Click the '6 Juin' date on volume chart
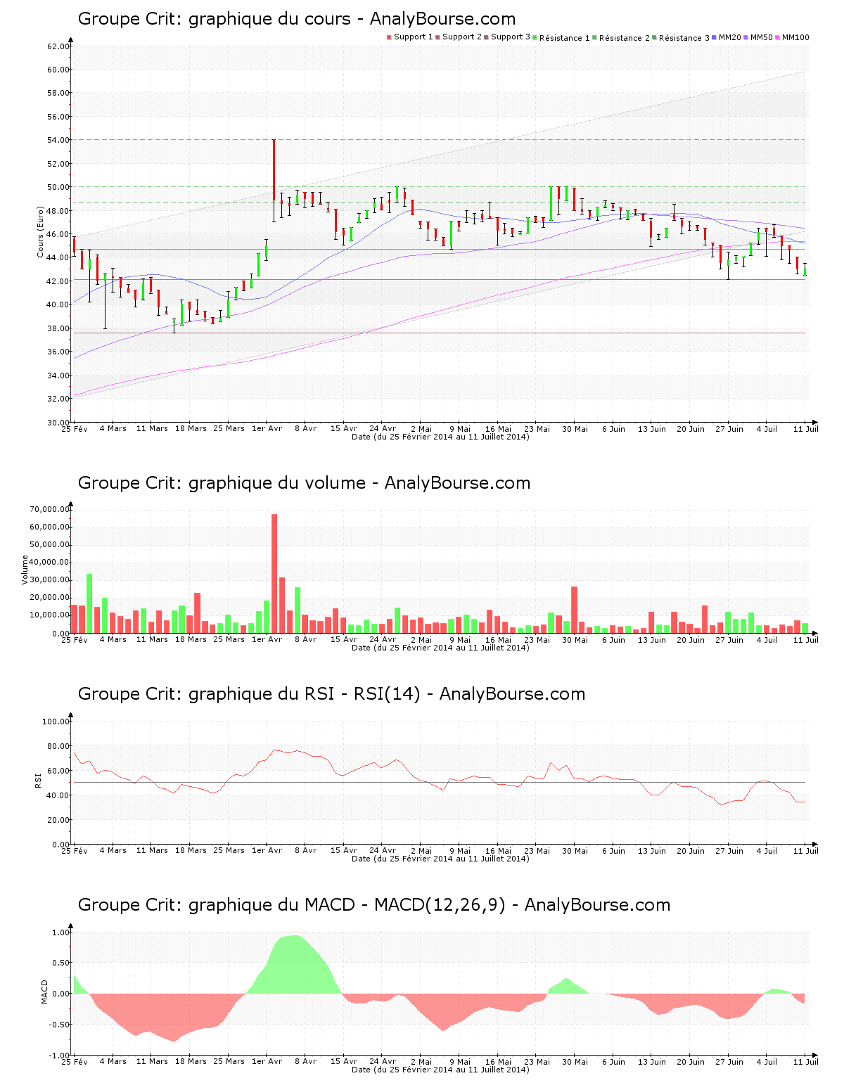The image size is (844, 1090). coord(613,639)
